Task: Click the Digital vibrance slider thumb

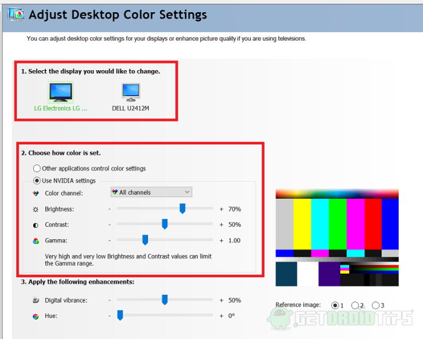Action: pos(164,300)
